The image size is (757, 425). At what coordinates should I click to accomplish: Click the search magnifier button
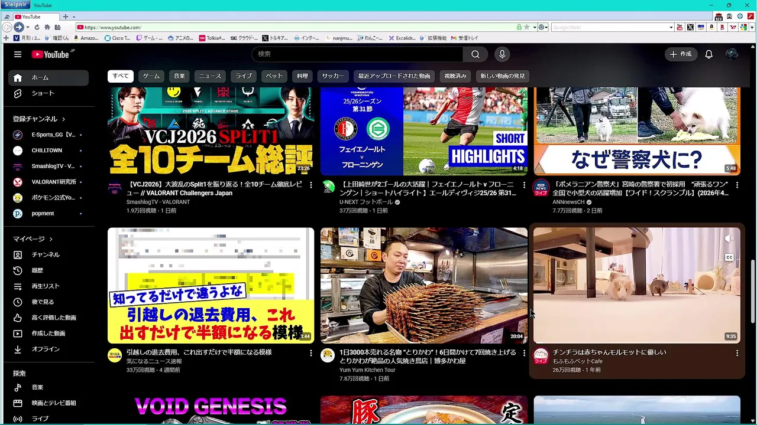click(475, 54)
